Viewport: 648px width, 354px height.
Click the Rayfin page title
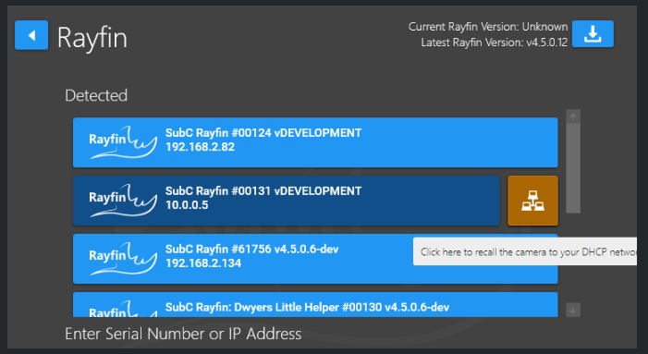click(92, 38)
